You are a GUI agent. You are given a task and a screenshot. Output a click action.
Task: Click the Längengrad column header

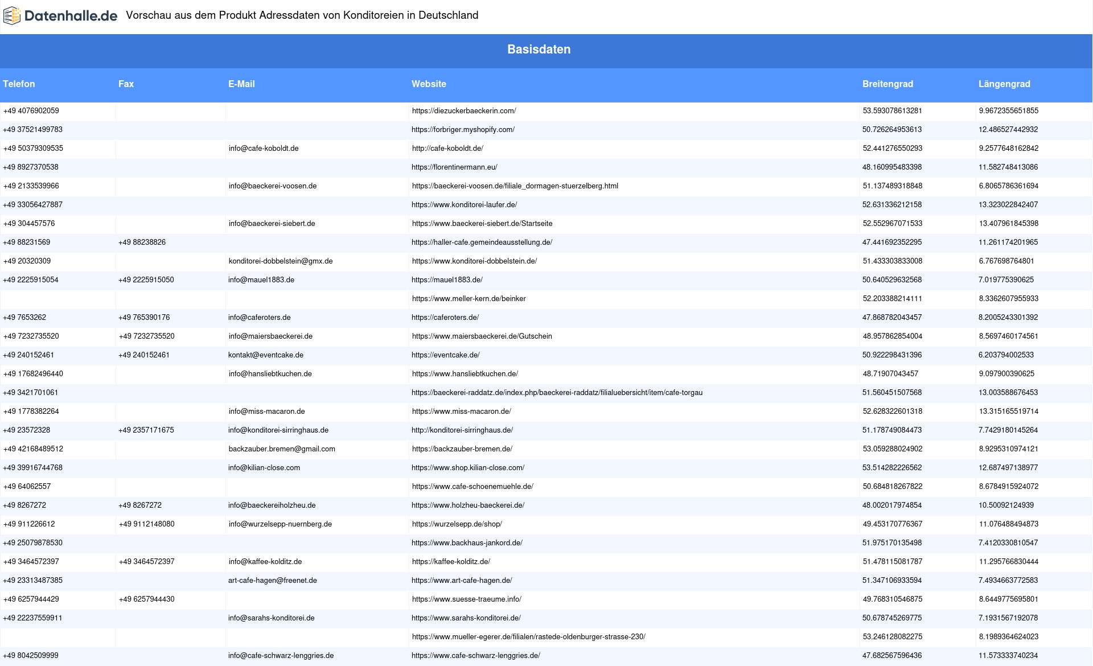pos(1004,84)
